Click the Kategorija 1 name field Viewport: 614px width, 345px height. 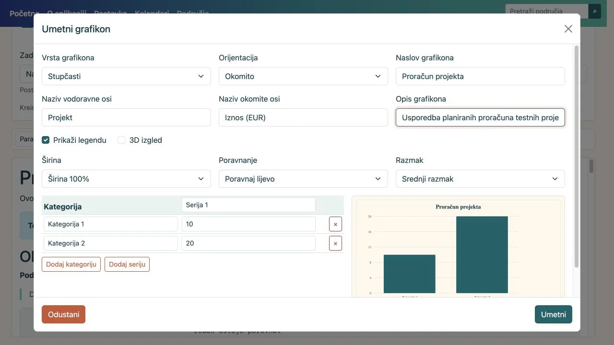pos(110,224)
